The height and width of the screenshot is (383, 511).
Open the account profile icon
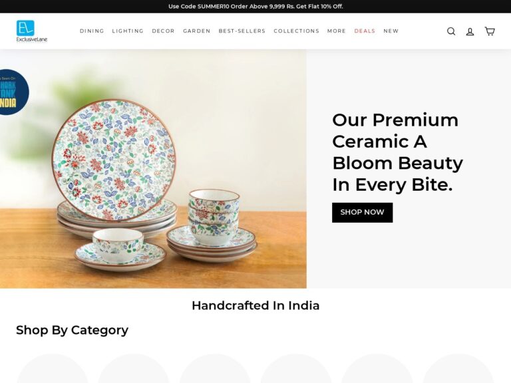tap(470, 31)
